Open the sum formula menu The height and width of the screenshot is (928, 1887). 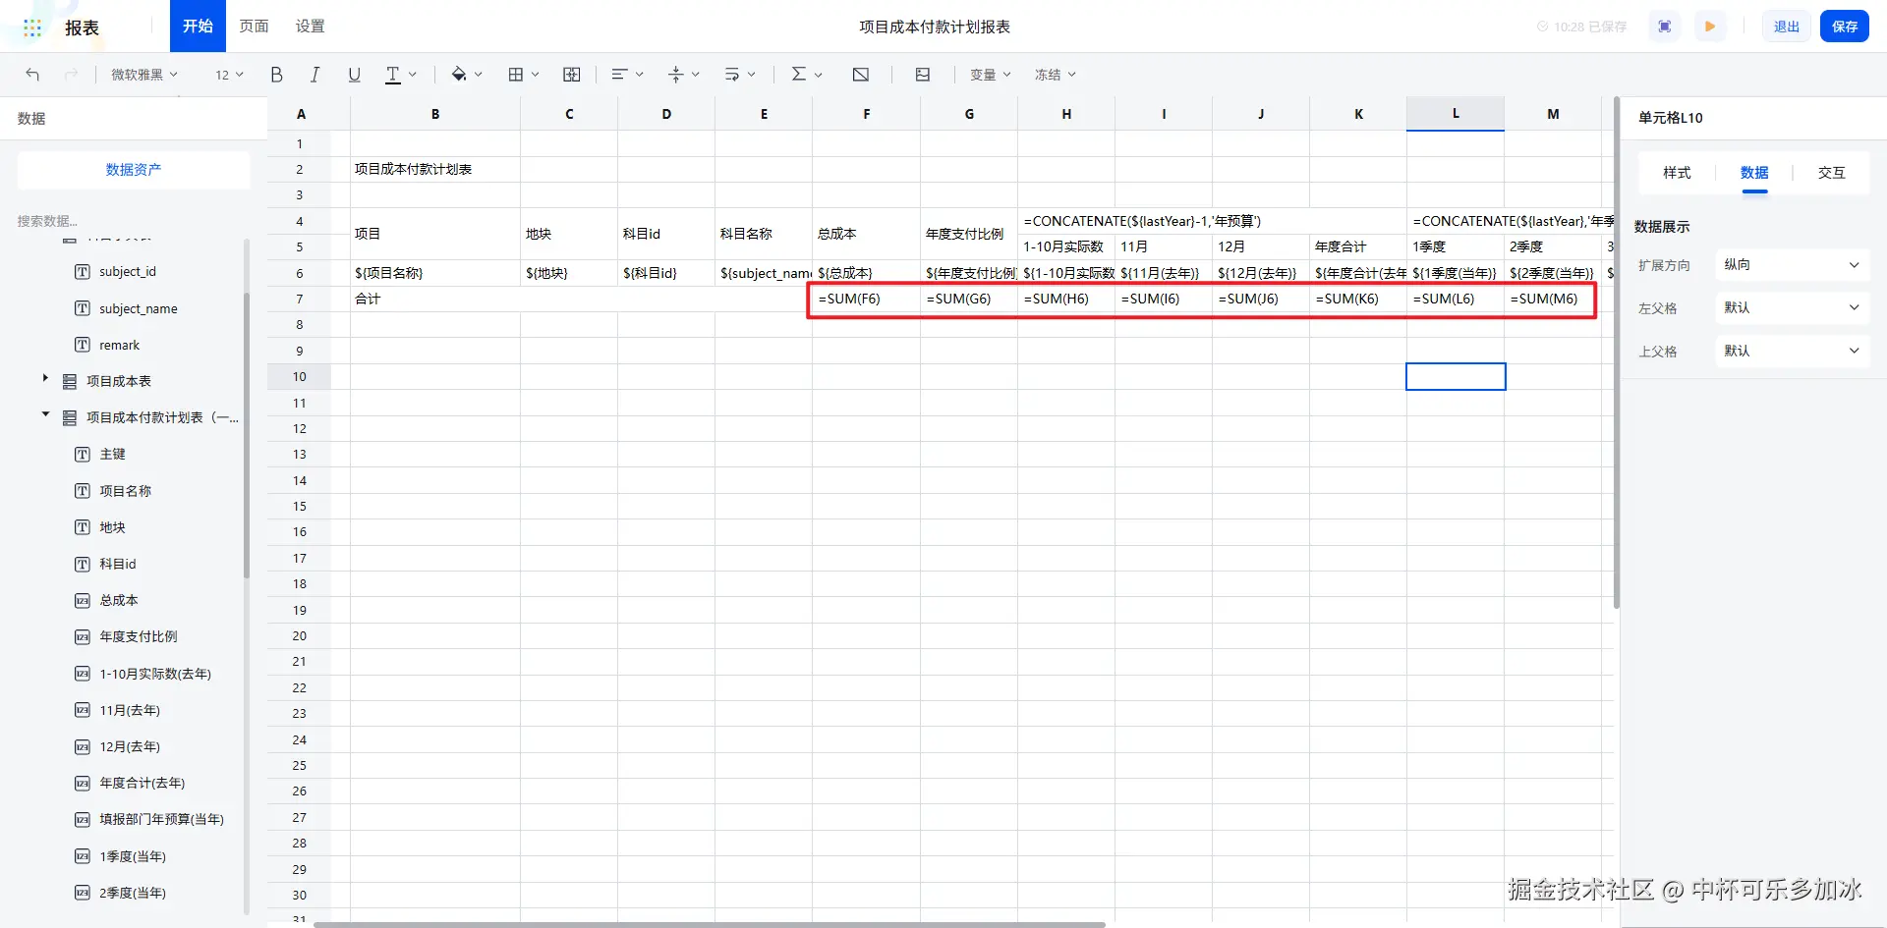point(799,75)
